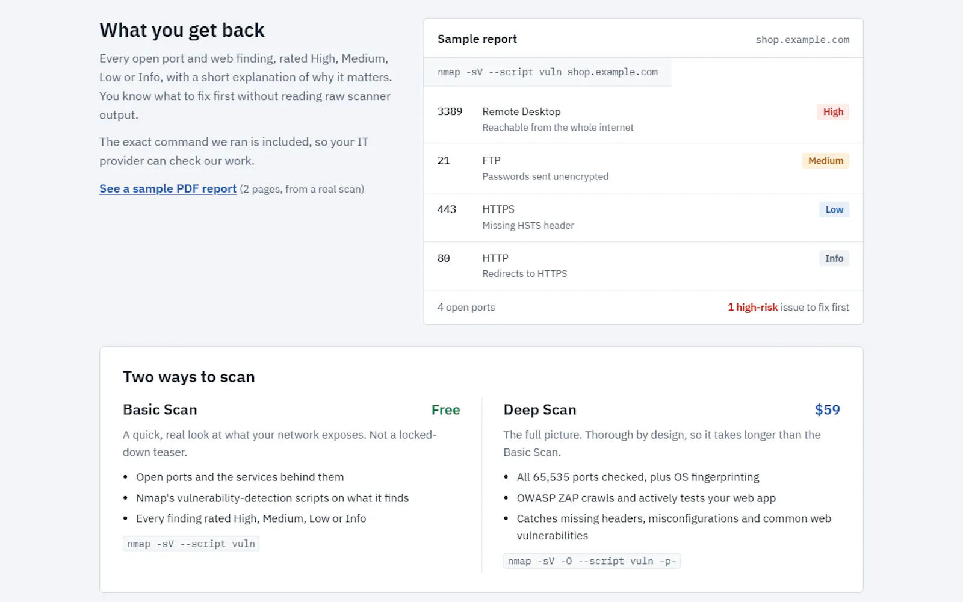
Task: Click the High severity badge
Action: tap(833, 112)
